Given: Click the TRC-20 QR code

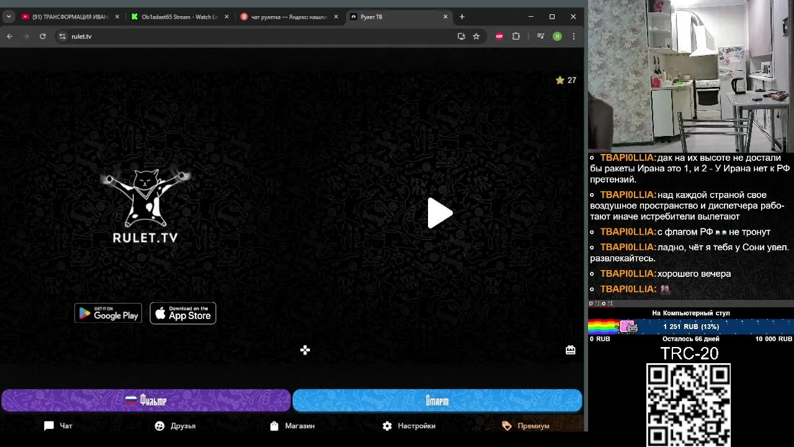Looking at the screenshot, I should pos(689,405).
